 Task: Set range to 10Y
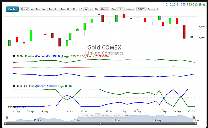(113, 116)
